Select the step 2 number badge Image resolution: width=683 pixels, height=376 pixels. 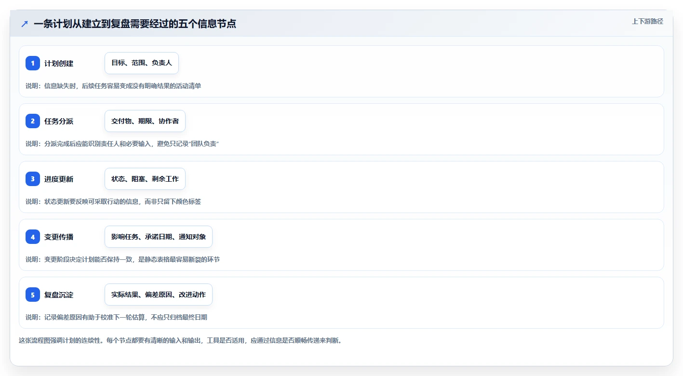33,121
